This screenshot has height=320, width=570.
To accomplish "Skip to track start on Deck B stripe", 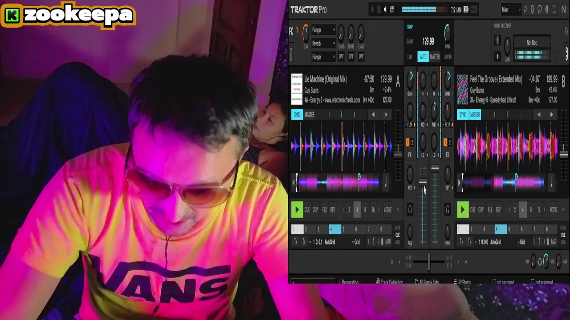I will (459, 182).
